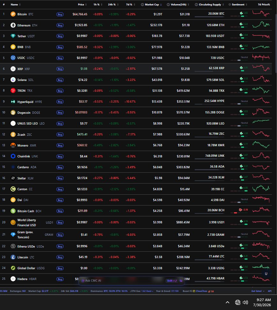The width and height of the screenshot is (277, 310).
Task: Click the USDC logo icon
Action: click(13, 58)
